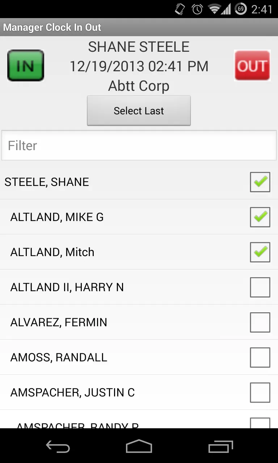Check the AMOSS, RANDALL checkbox

point(260,357)
